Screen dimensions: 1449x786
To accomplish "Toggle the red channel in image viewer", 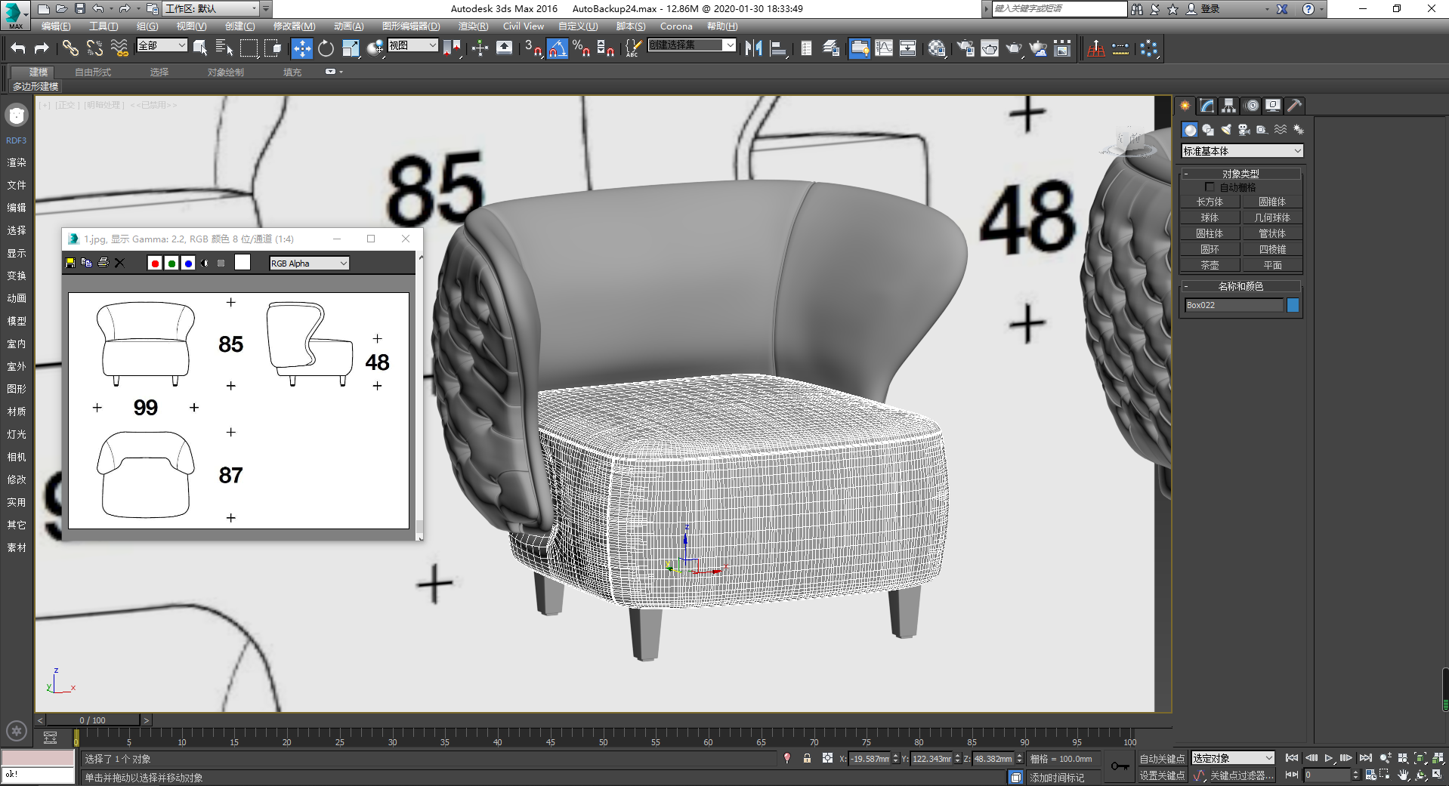I will (155, 263).
